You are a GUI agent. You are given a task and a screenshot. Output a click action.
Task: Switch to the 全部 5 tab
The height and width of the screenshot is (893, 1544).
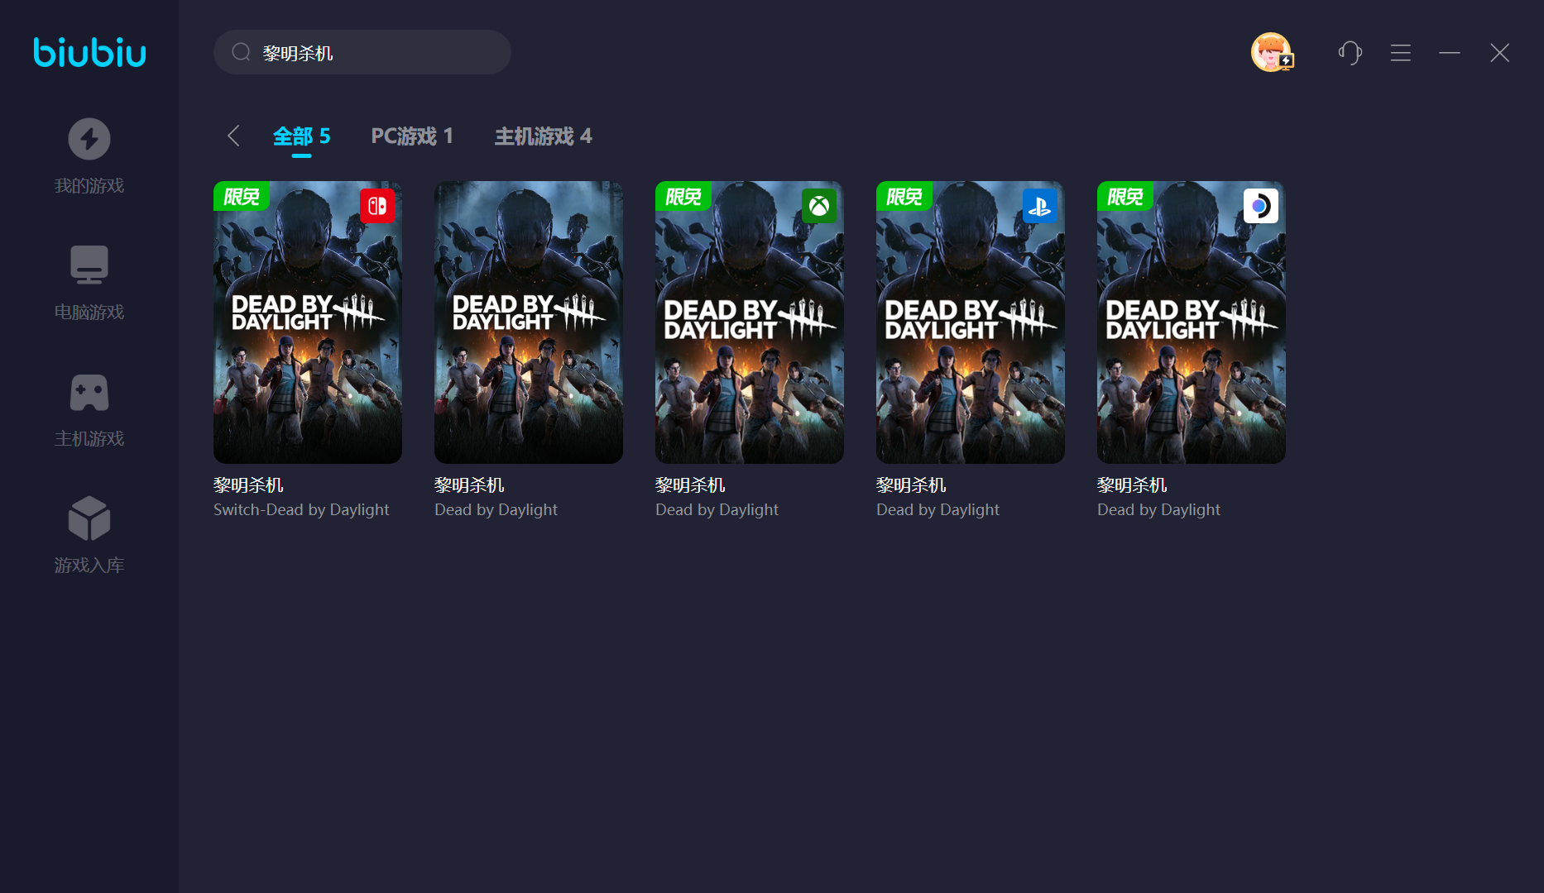[x=301, y=136]
